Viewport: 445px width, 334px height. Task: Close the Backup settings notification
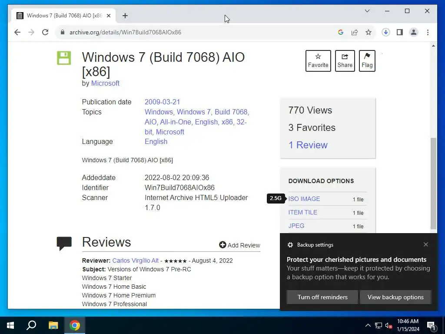(426, 244)
